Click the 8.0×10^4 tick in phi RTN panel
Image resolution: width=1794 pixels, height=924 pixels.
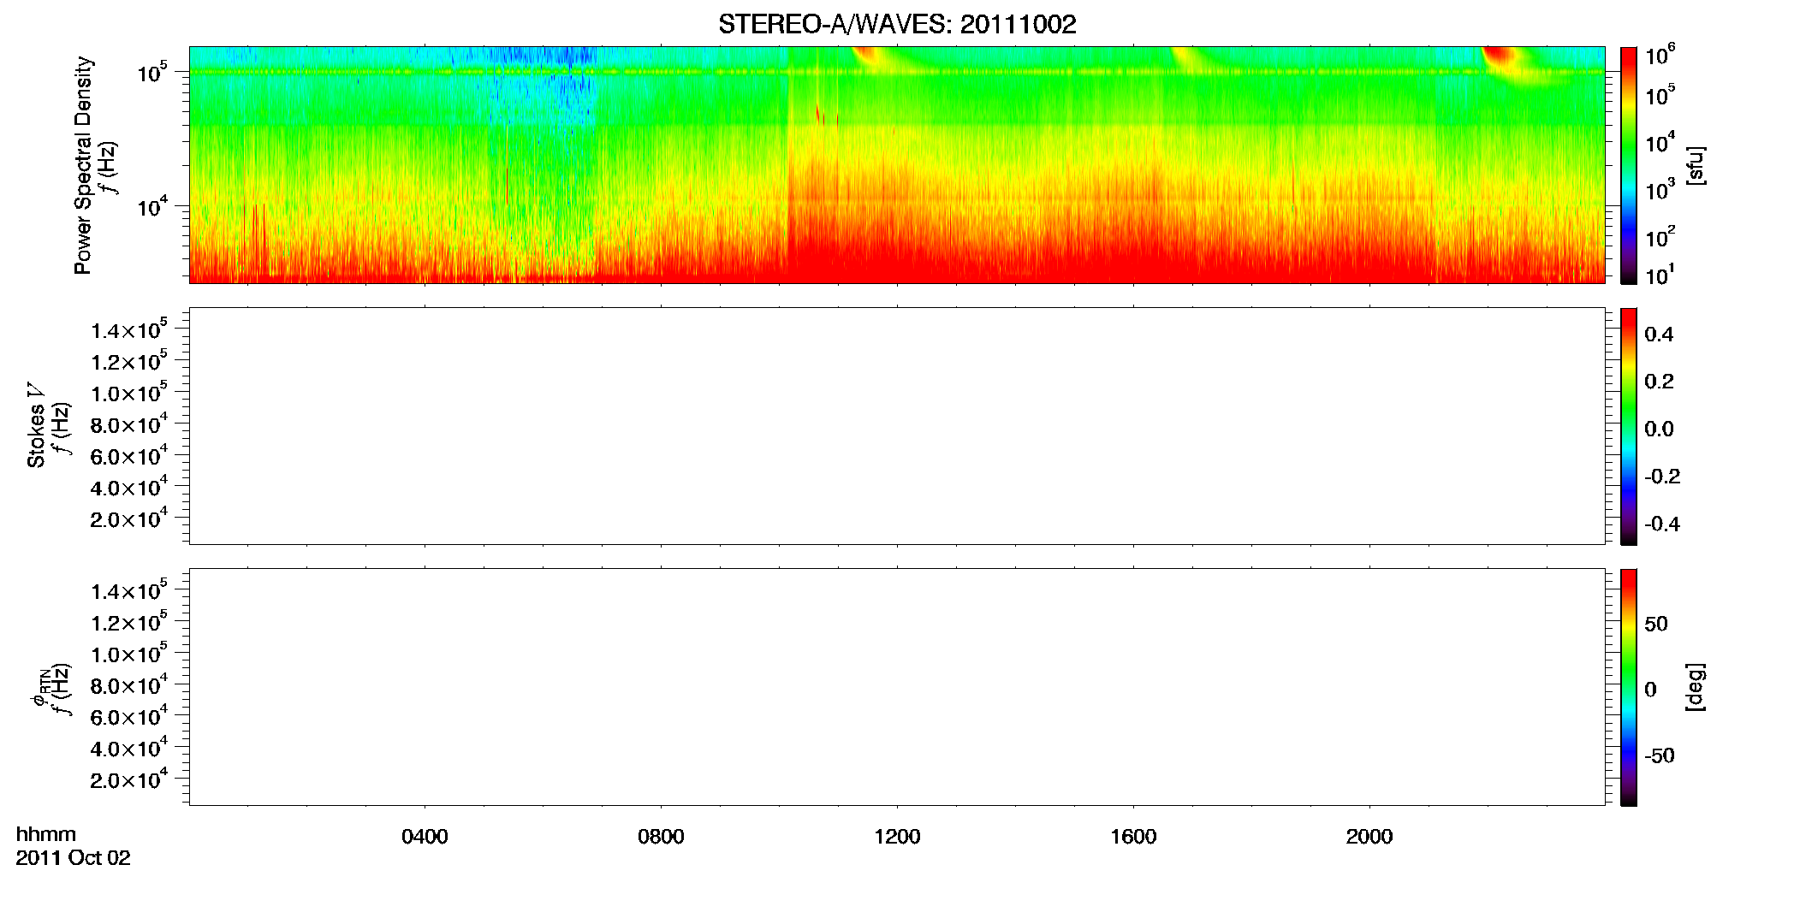pyautogui.click(x=129, y=685)
